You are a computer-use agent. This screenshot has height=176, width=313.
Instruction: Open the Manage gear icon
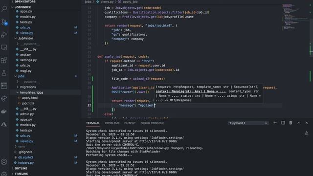(x=4, y=174)
